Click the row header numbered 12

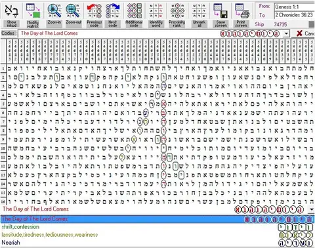(3, 166)
